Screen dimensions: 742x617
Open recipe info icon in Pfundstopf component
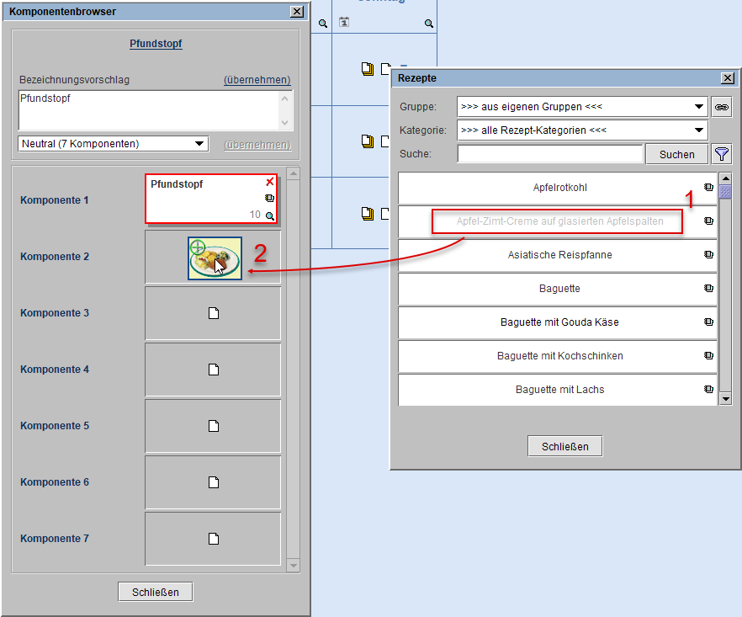269,199
